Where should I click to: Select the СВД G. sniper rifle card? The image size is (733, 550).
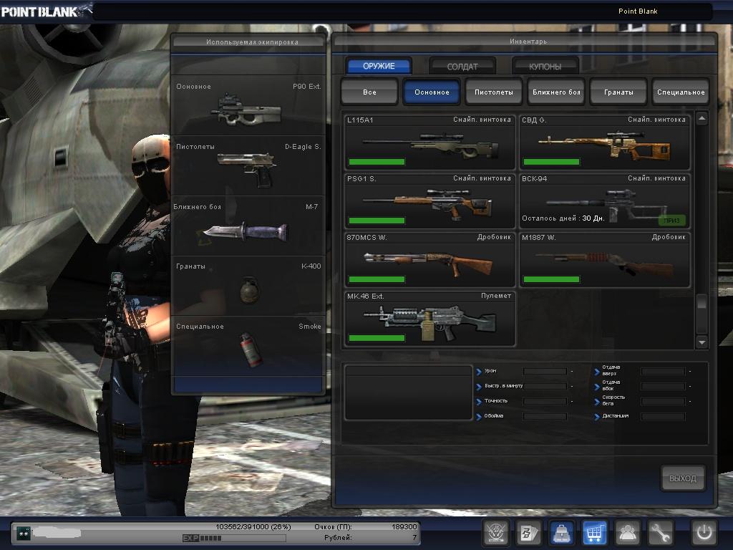click(604, 143)
